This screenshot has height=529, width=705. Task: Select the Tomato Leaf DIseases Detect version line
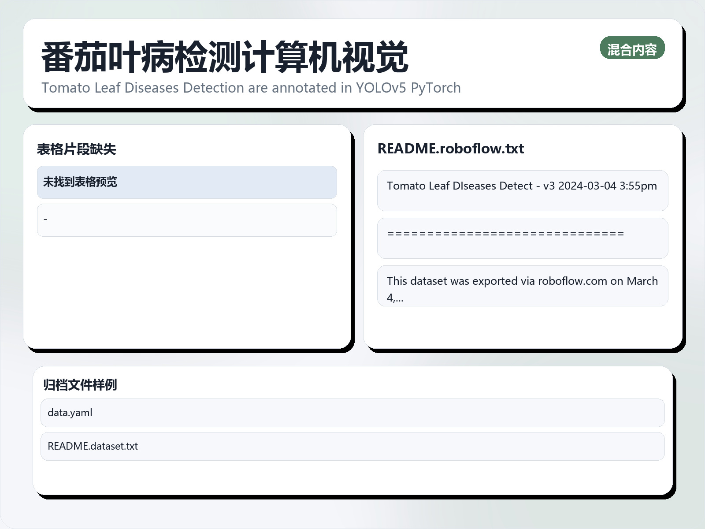[522, 190]
